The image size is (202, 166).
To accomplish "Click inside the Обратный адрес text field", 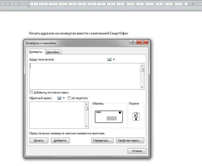I will [x=57, y=115].
